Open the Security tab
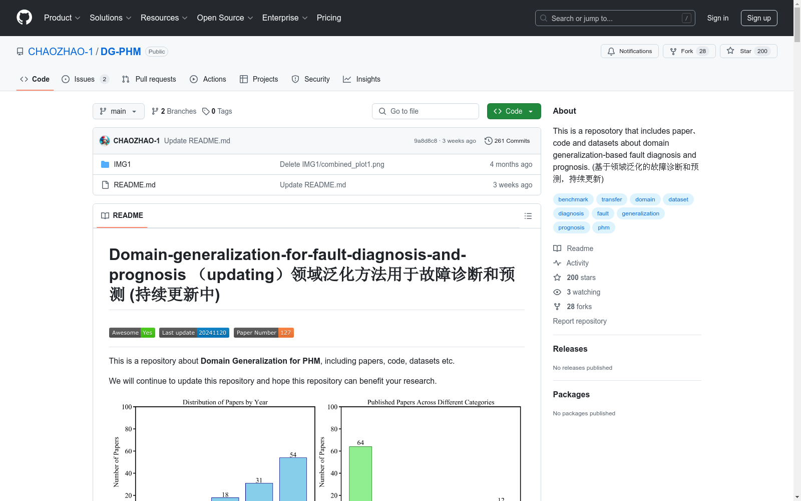801x501 pixels. click(x=311, y=79)
